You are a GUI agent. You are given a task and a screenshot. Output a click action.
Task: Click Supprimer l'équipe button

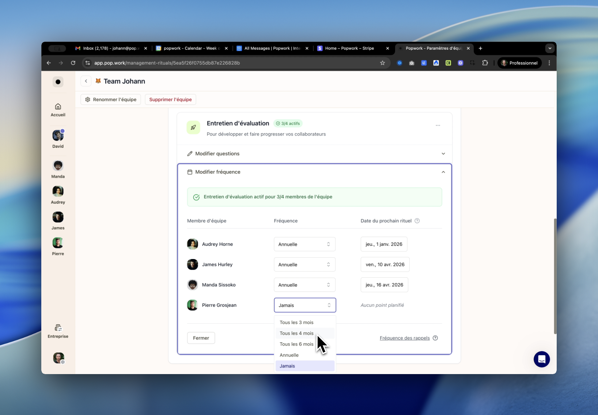click(170, 99)
